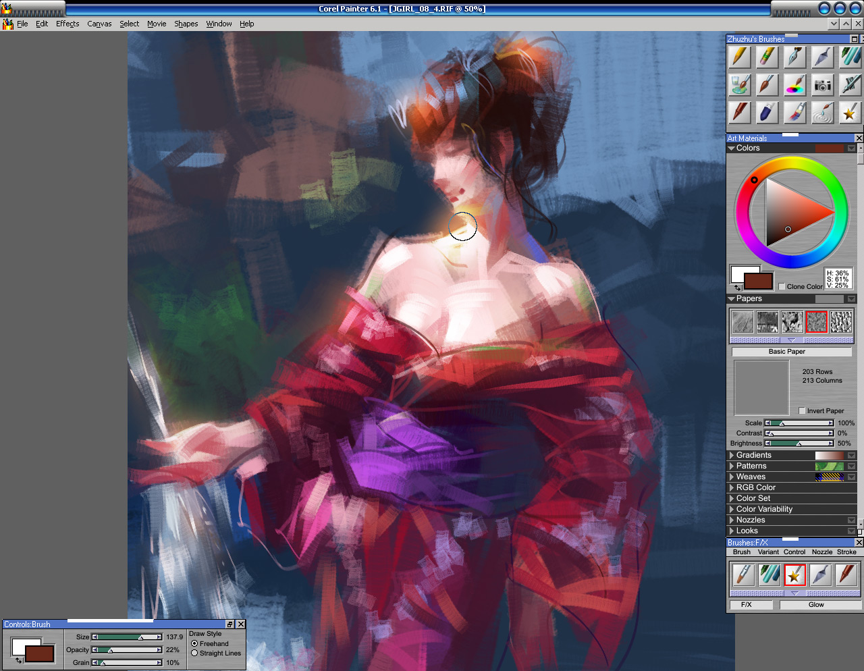Select the Eraser in Zhuzhu's Brushes
Screen dimensions: 864x671
click(x=767, y=57)
